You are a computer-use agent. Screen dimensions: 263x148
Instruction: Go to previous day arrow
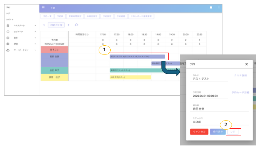pyautogui.click(x=44, y=25)
